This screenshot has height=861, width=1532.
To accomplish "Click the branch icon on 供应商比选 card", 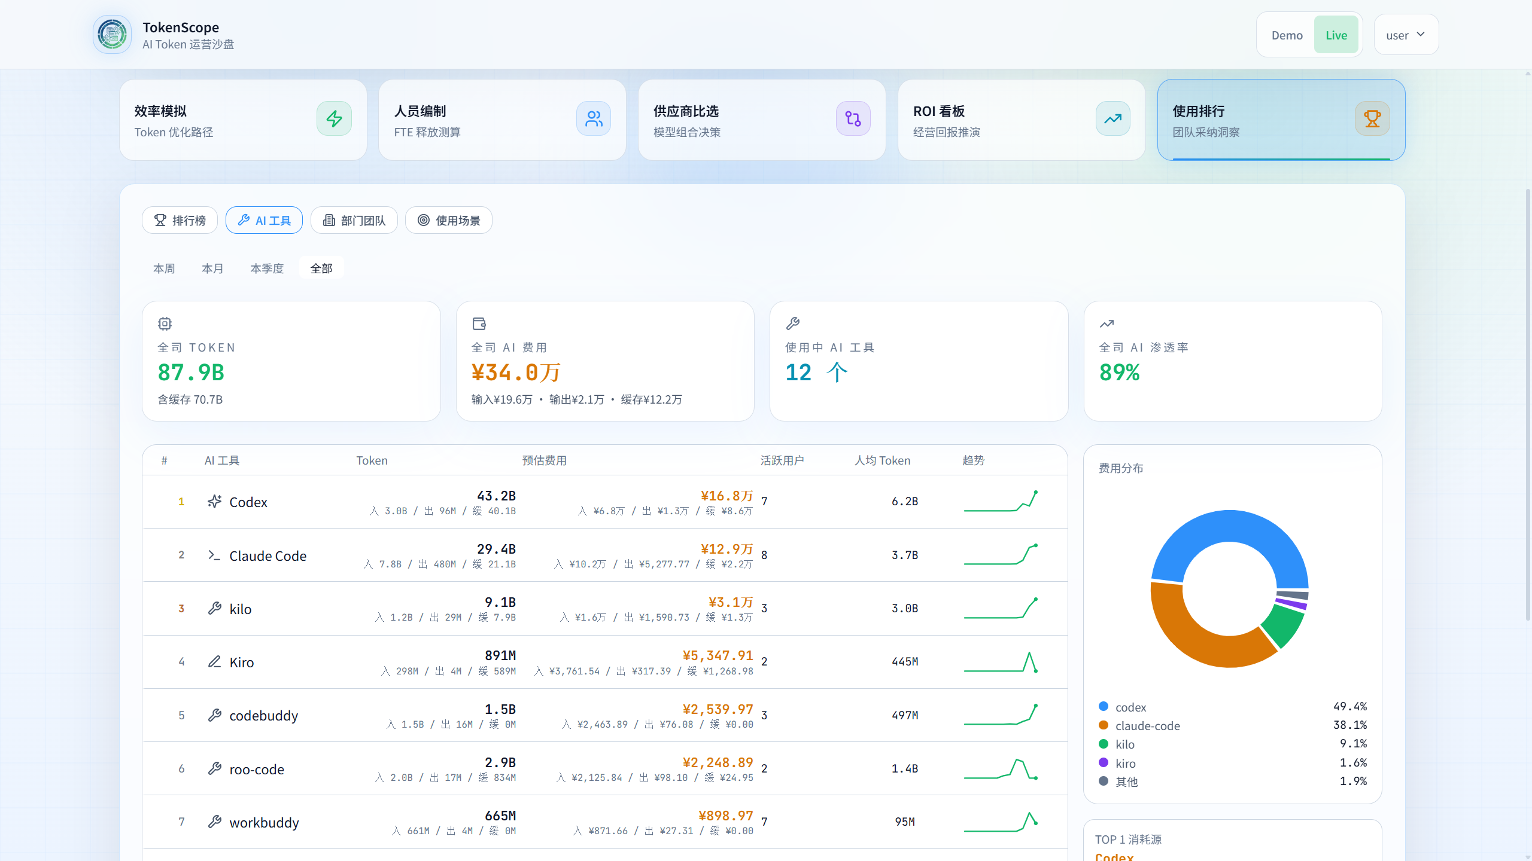I will (853, 118).
